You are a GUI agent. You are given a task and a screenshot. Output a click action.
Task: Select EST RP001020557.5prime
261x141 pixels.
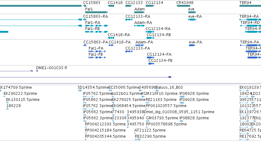(166, 106)
